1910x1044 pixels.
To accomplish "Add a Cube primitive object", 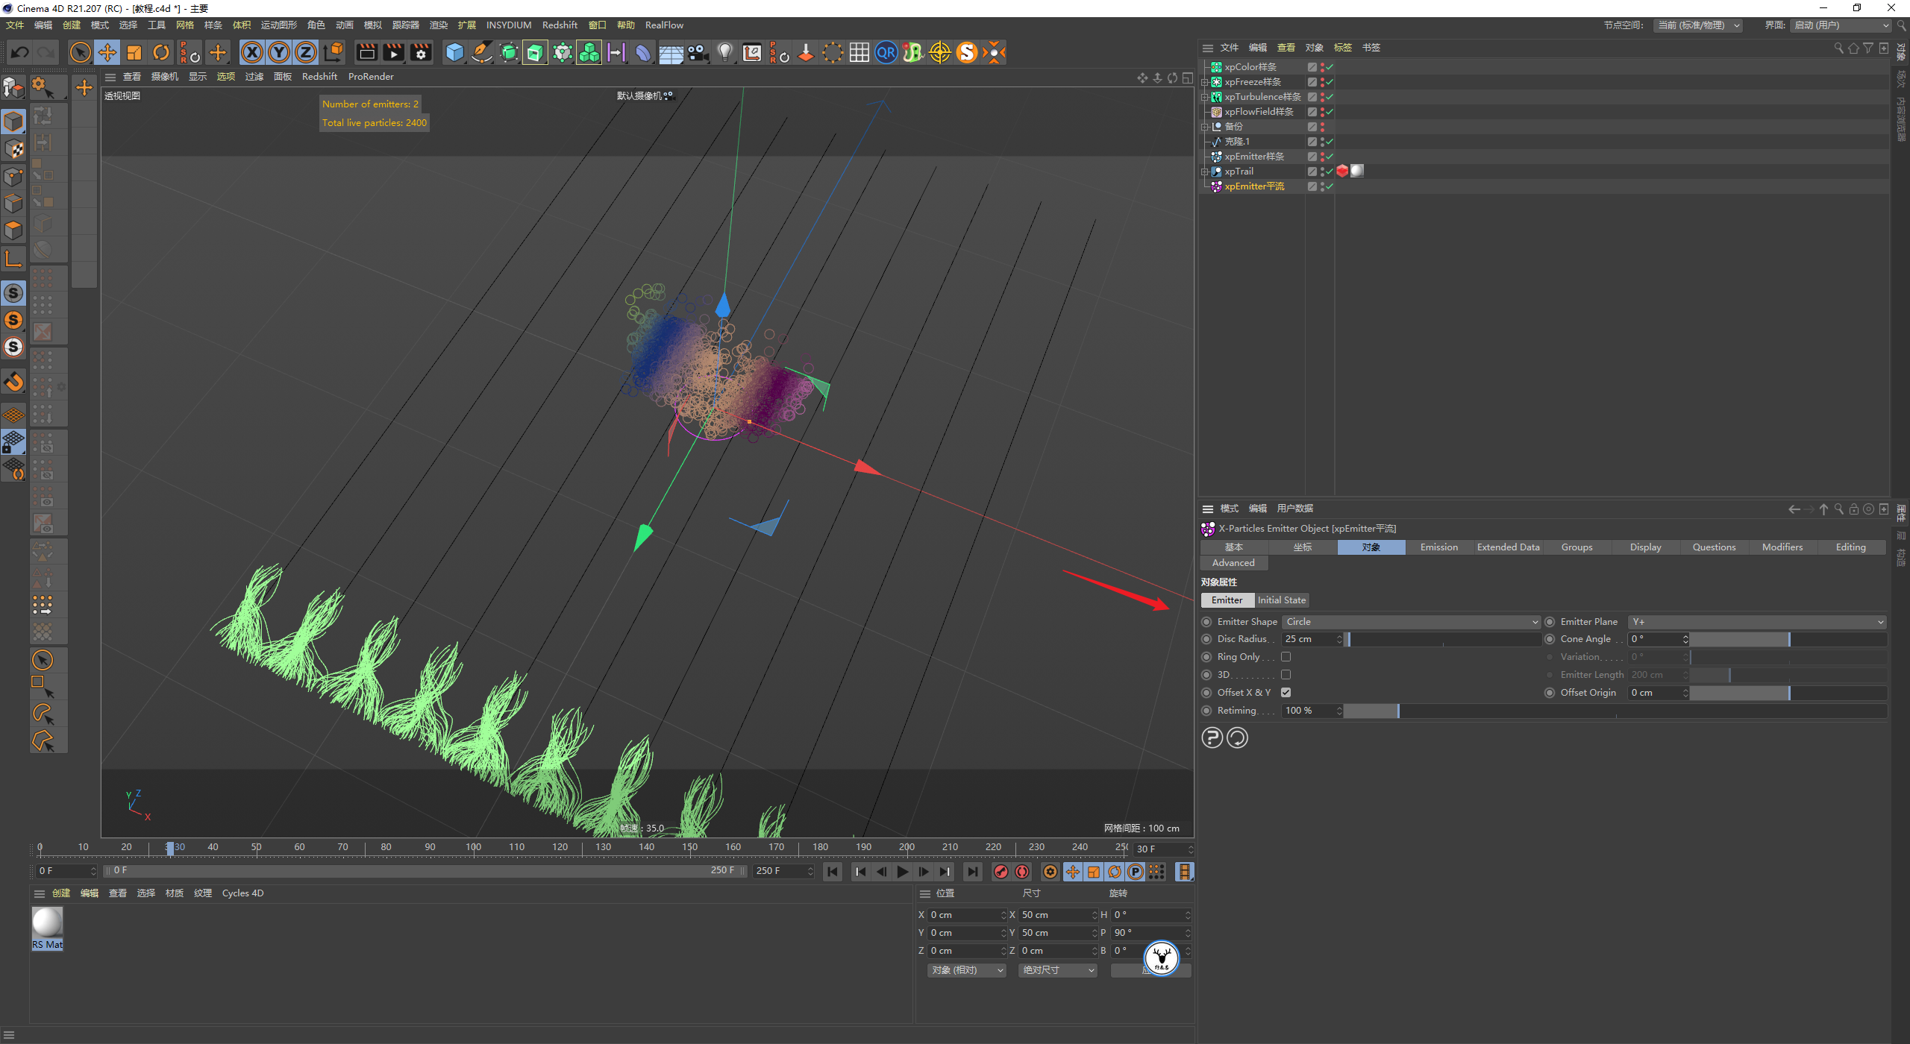I will [454, 52].
